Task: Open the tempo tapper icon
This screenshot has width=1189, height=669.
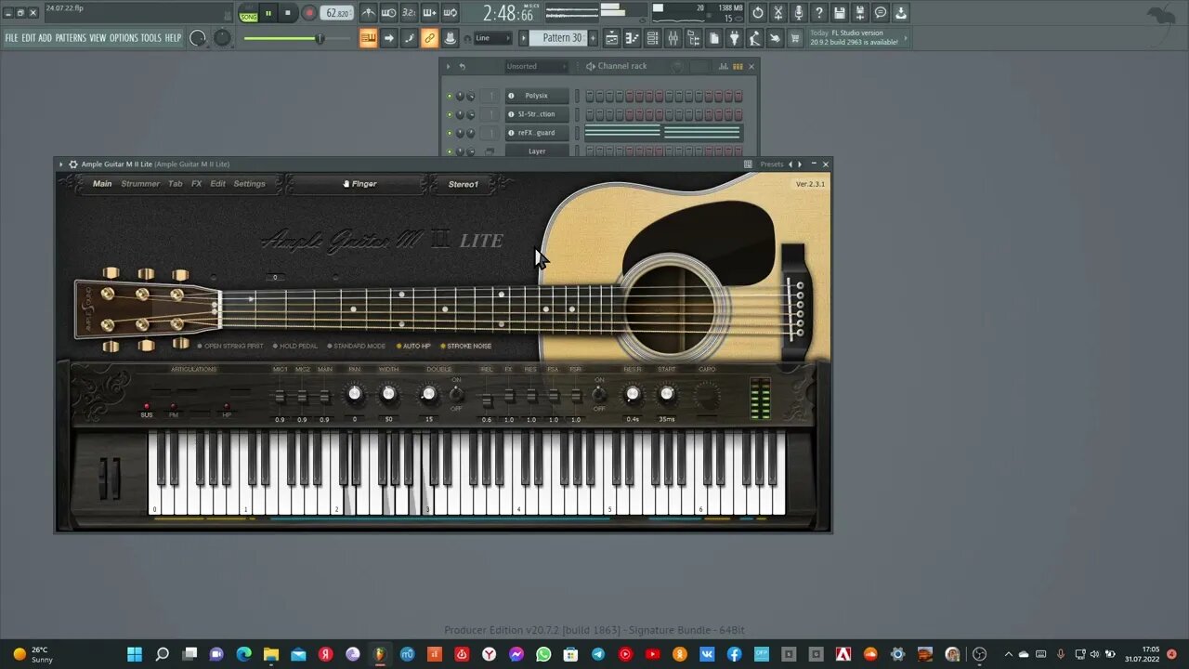Action: (x=755, y=38)
